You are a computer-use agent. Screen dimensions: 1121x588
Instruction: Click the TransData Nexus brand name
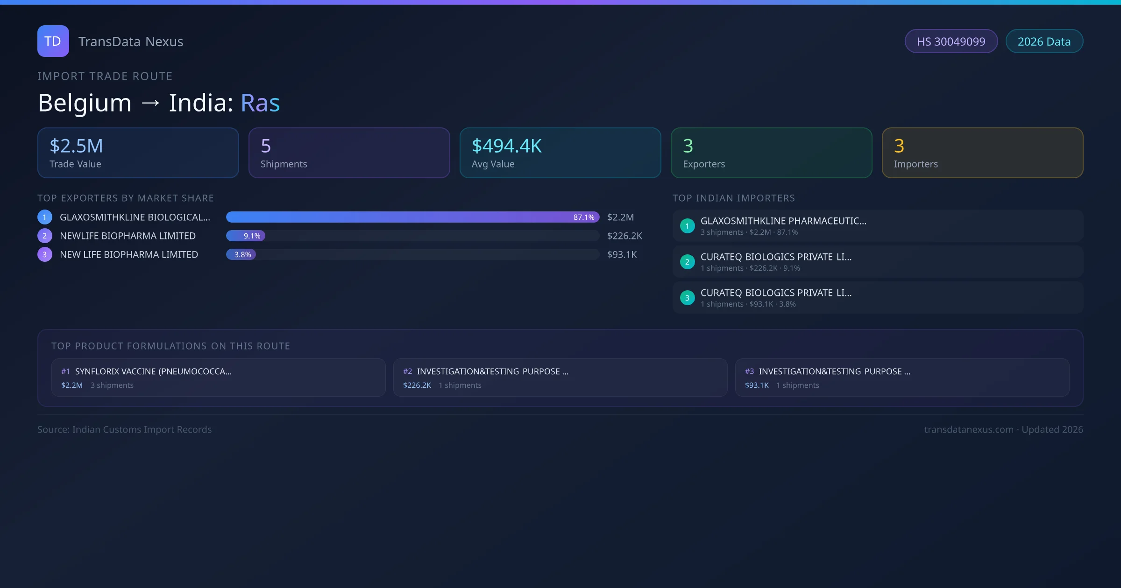[131, 42]
